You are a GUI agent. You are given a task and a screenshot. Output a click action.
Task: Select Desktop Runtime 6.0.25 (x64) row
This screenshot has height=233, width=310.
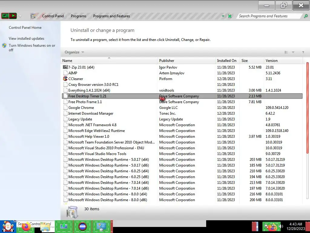[x=182, y=171]
